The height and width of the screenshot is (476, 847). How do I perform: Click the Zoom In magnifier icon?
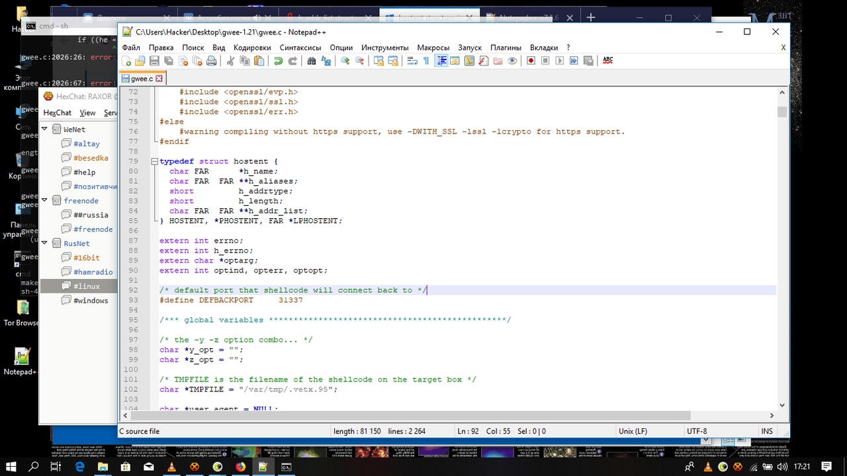click(x=345, y=61)
